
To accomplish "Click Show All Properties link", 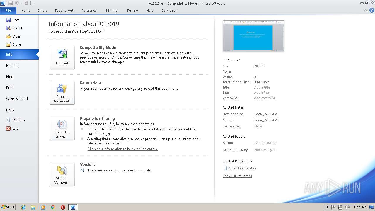I will coord(237,176).
